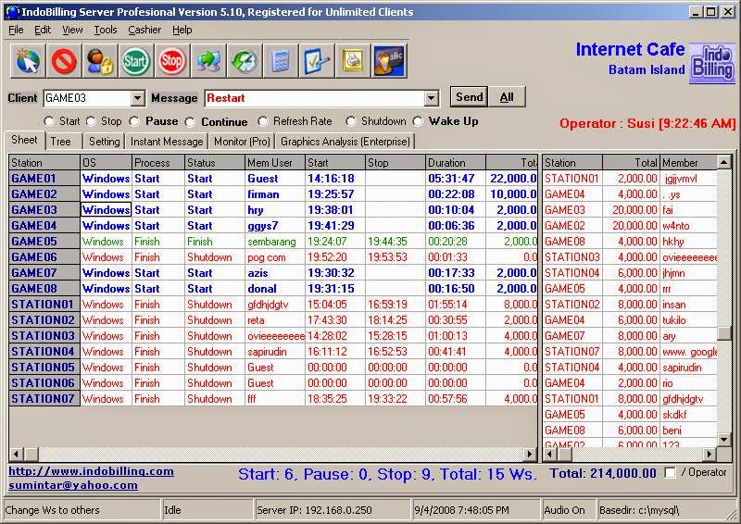Click the printer toolbar icon

pos(353,61)
